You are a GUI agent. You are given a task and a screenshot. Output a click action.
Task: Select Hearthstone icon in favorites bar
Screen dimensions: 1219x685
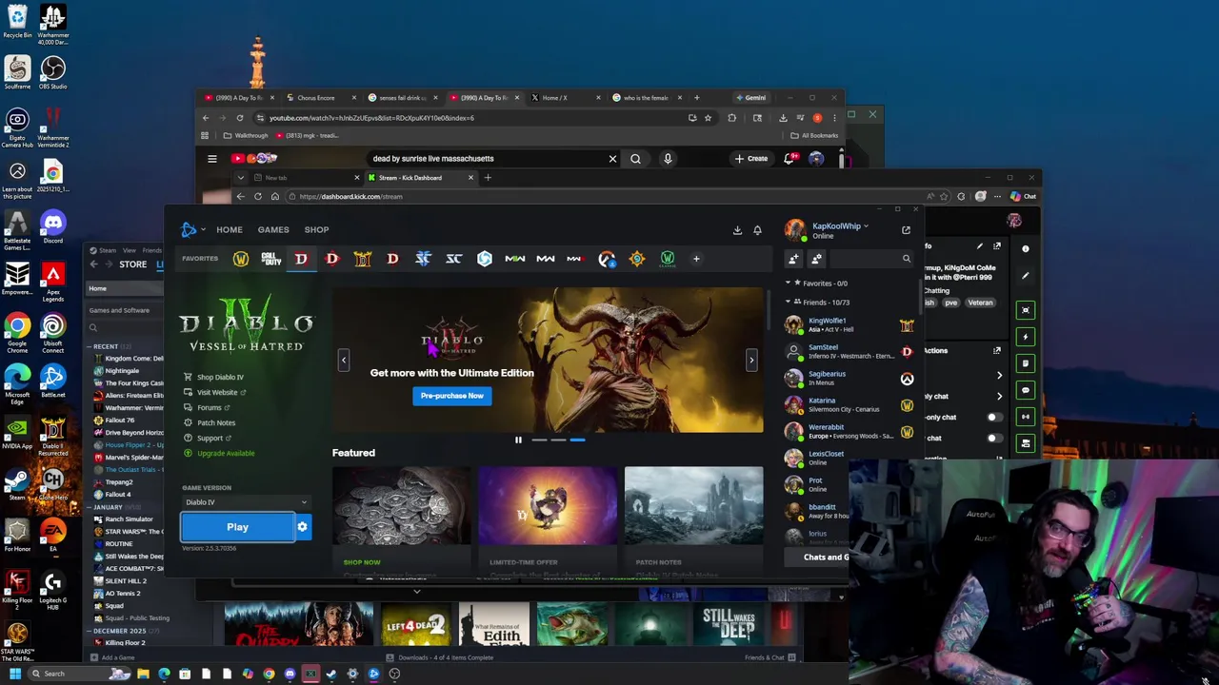pos(637,259)
